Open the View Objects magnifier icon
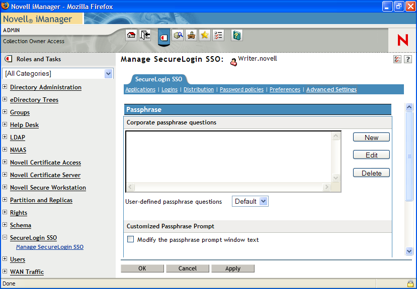417x289 pixels. pos(178,35)
